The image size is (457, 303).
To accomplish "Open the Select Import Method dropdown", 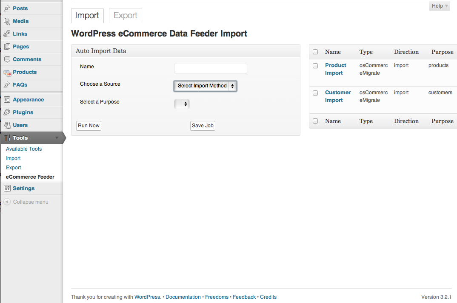I will coord(205,86).
